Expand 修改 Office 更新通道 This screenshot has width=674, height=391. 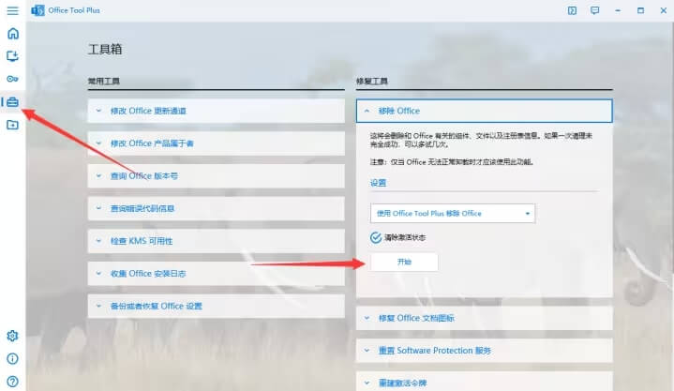[217, 111]
